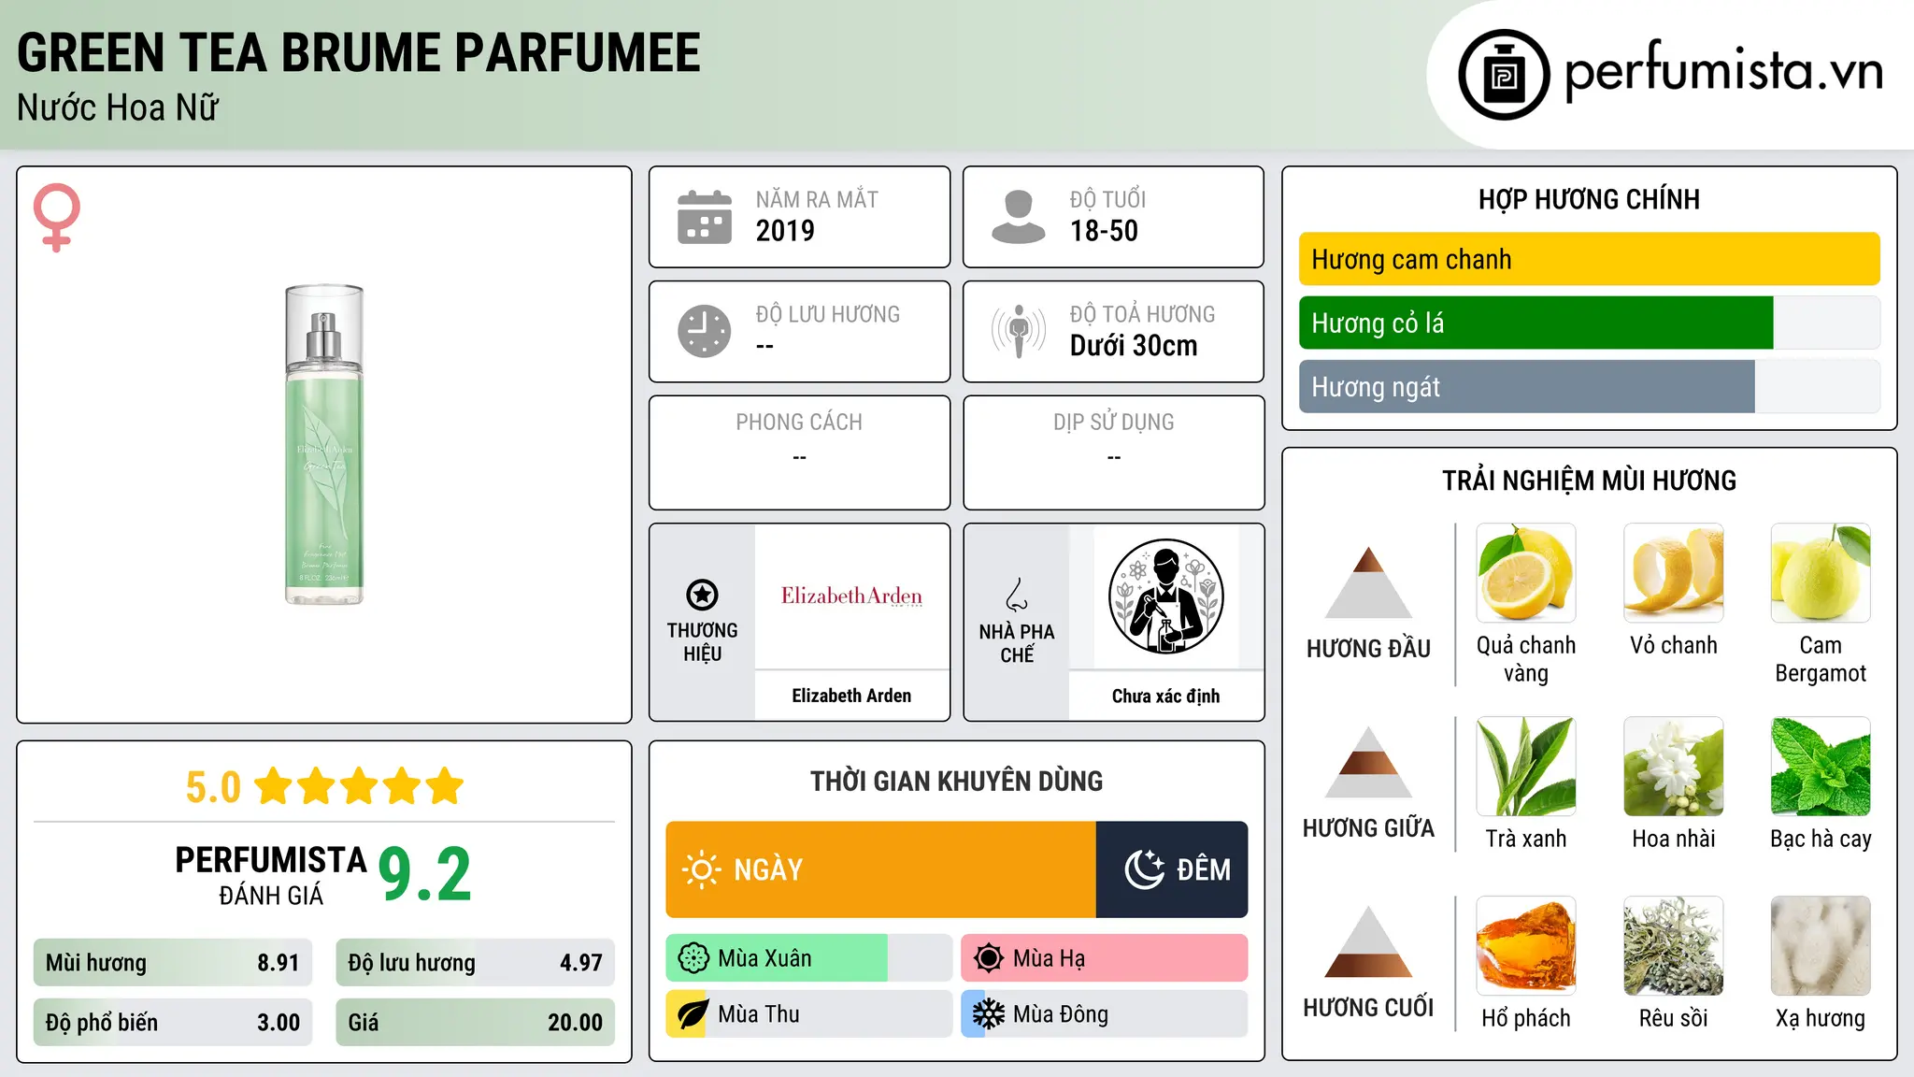Viewport: 1914px width, 1077px height.
Task: Click the moon icon in the Đêm bar
Action: coord(1144,869)
